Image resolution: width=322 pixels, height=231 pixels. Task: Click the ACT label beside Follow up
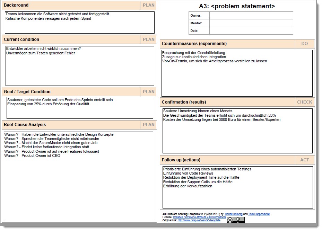tap(304, 160)
